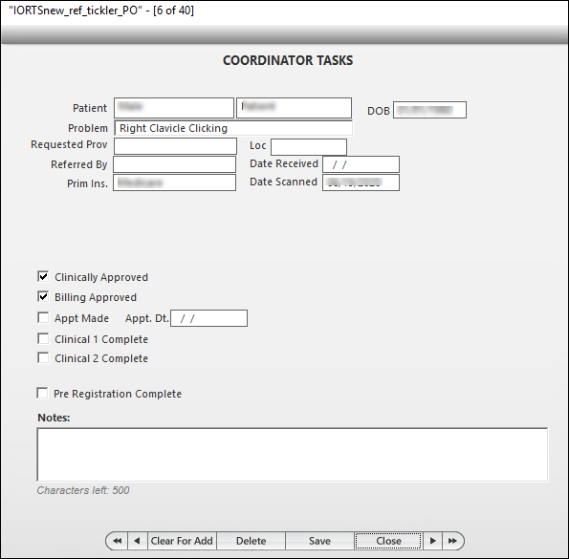Click the Date Scanned field
The height and width of the screenshot is (559, 569).
[361, 183]
